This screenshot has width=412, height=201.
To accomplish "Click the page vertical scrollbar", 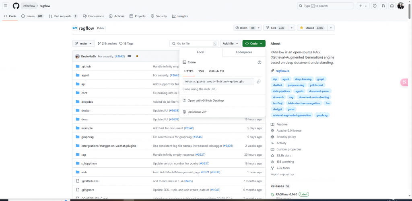I will 409,10.
